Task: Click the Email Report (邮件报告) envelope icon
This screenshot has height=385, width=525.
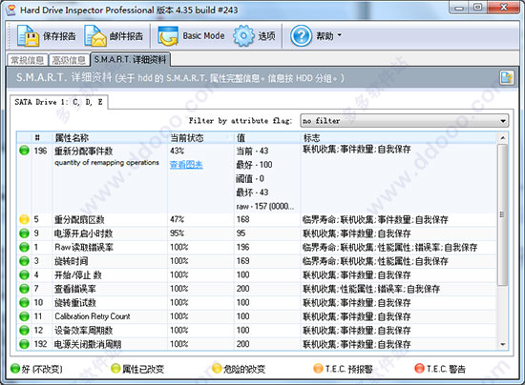Action: click(95, 36)
